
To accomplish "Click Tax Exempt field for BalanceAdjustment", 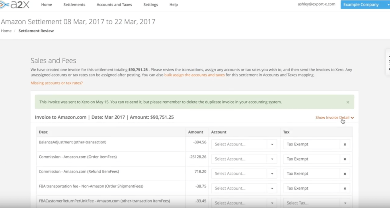I will (311, 144).
